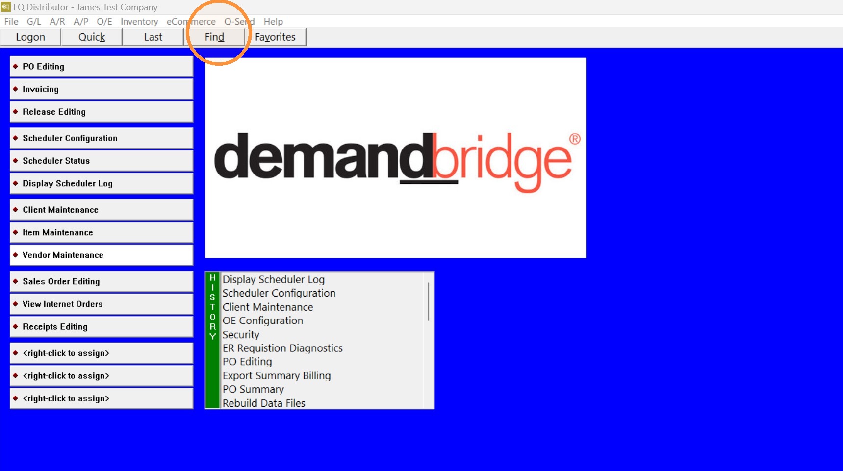Open the G/L menu
Screen dimensions: 843x471
click(34, 22)
